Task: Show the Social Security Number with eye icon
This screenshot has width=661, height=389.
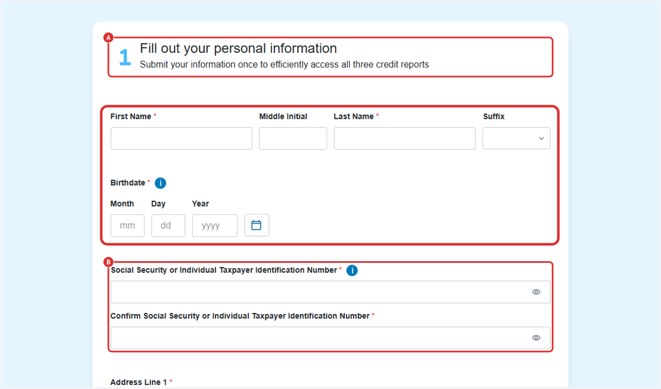Action: (536, 292)
